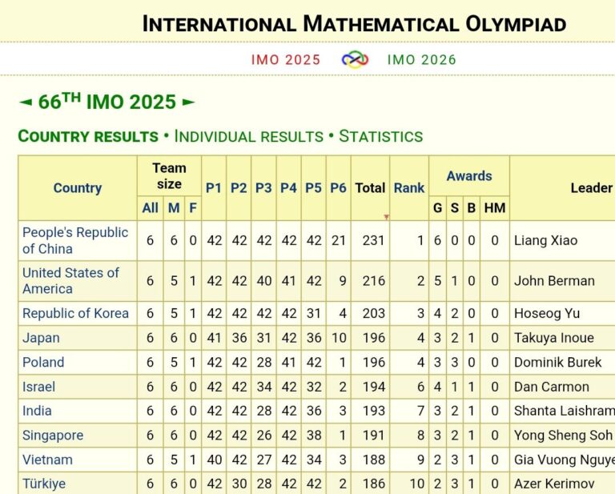Sort table by Rank column header
Viewport: 615px width, 494px height.
408,188
